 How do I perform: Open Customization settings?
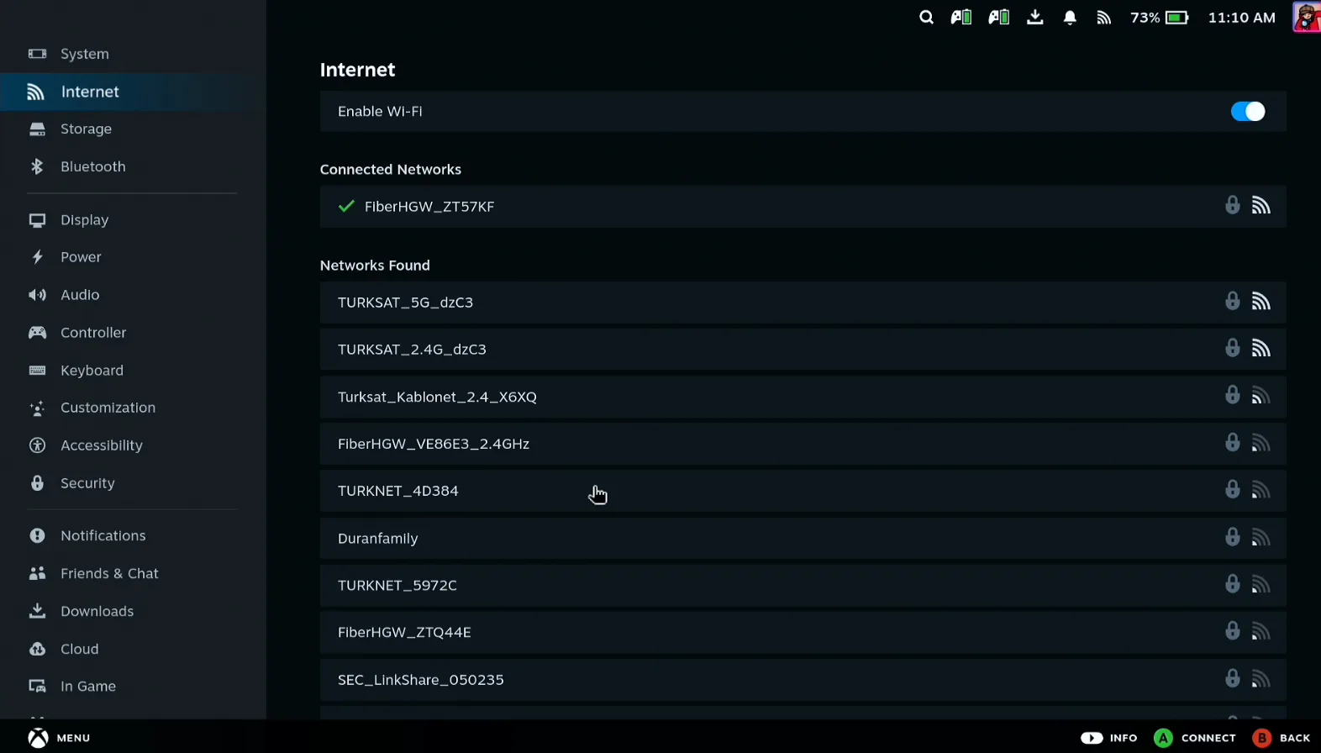pyautogui.click(x=133, y=408)
